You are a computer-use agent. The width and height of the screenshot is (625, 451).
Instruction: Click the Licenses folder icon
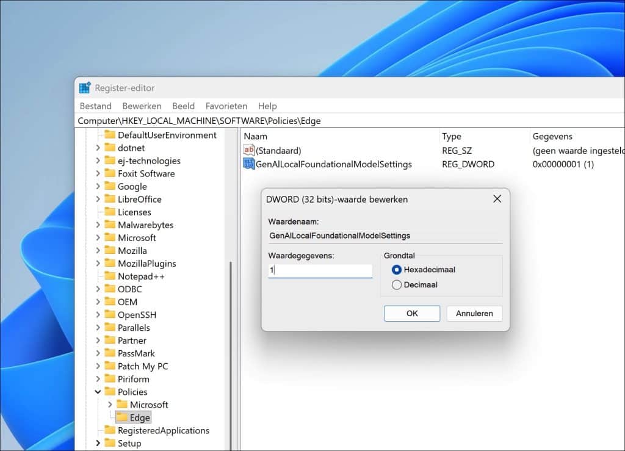(110, 212)
